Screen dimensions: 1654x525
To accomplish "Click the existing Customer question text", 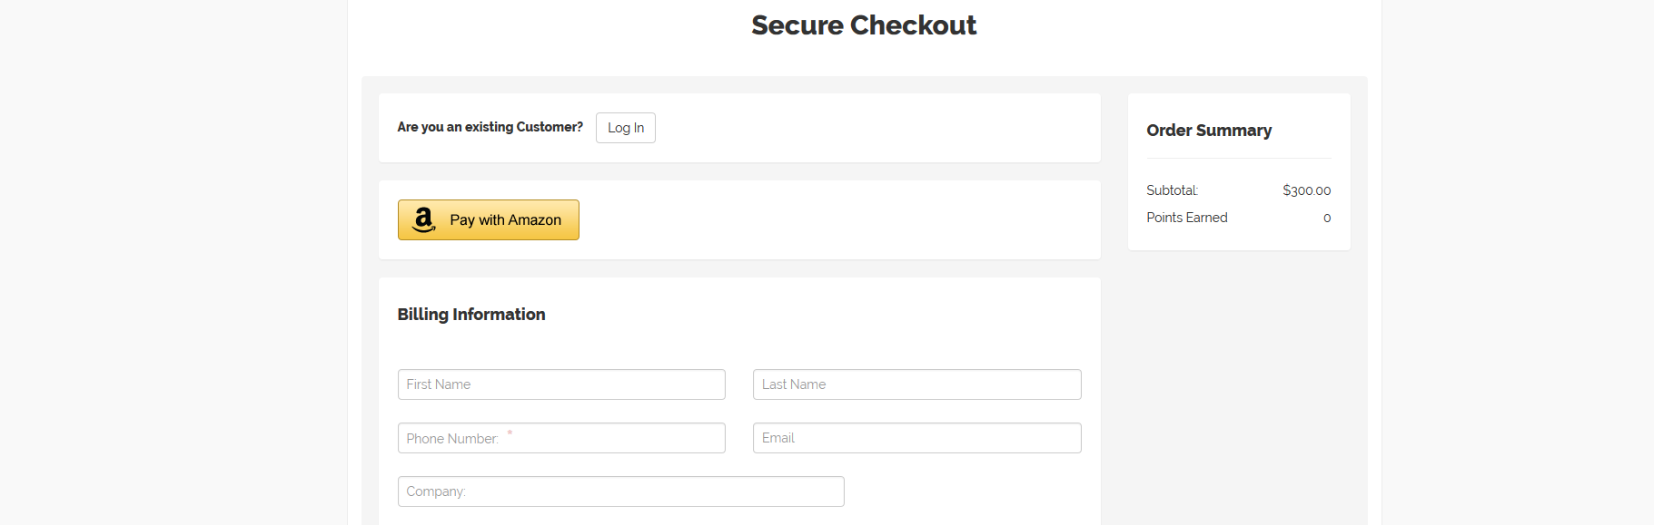I will click(x=490, y=127).
